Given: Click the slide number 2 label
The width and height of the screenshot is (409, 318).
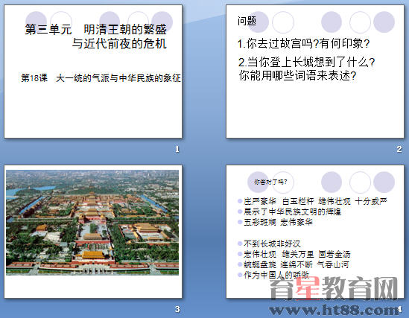Looking at the screenshot, I should point(399,149).
